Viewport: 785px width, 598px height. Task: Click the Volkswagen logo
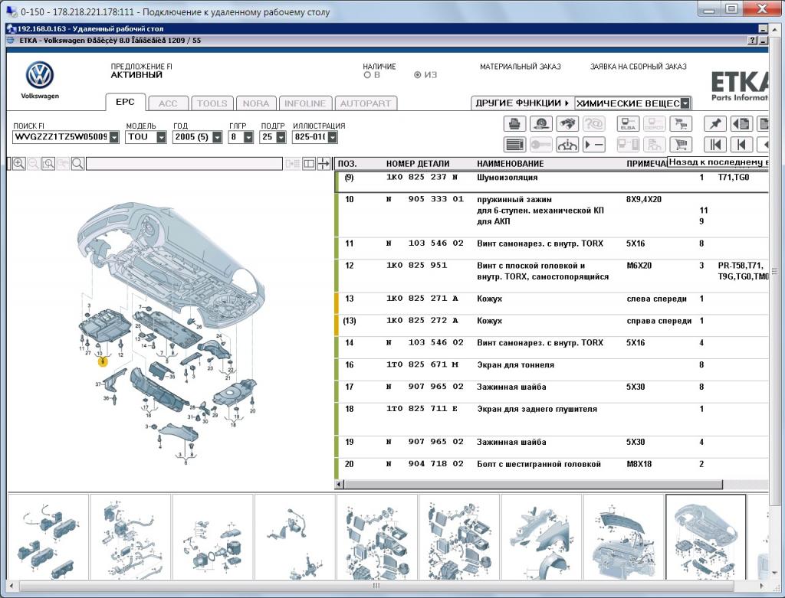click(x=40, y=75)
